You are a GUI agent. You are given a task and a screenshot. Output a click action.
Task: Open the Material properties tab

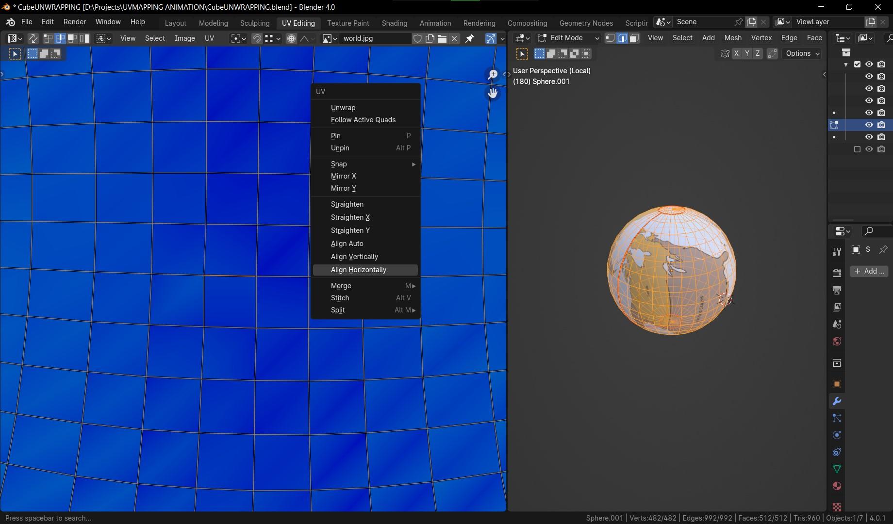pyautogui.click(x=837, y=486)
